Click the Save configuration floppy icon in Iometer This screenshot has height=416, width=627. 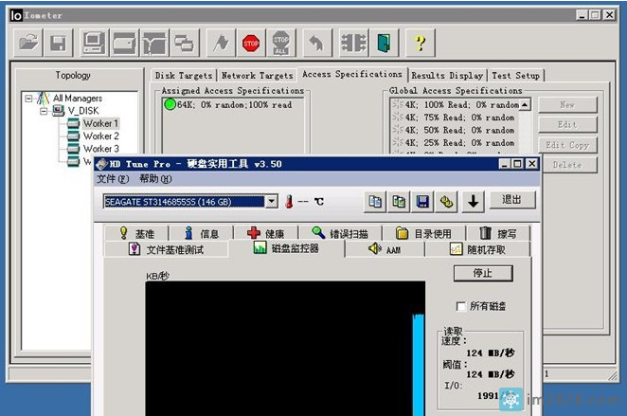(59, 43)
